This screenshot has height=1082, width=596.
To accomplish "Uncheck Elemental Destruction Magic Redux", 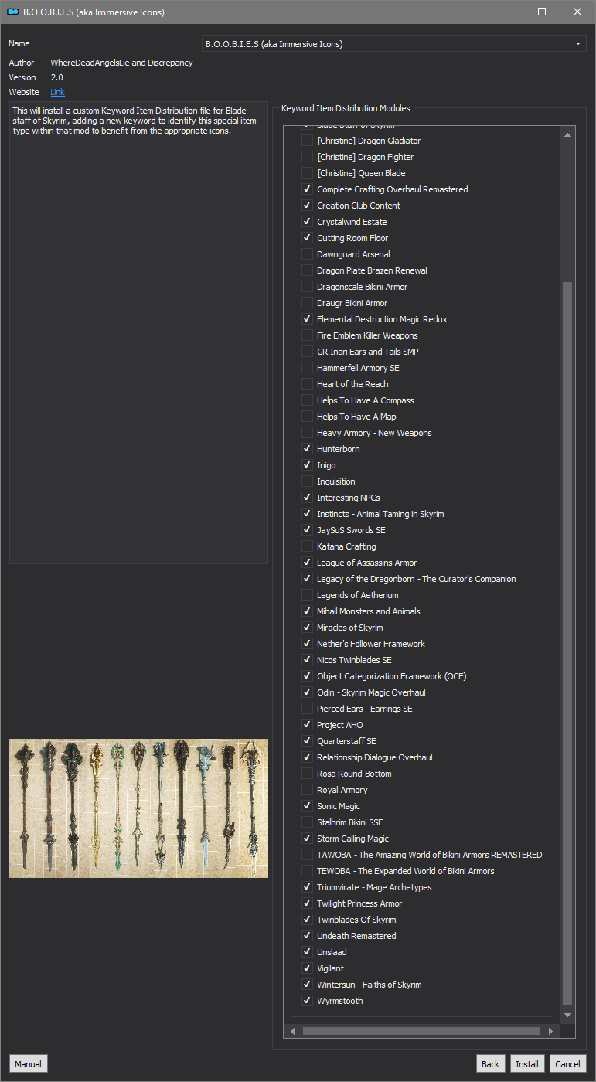I will 307,319.
